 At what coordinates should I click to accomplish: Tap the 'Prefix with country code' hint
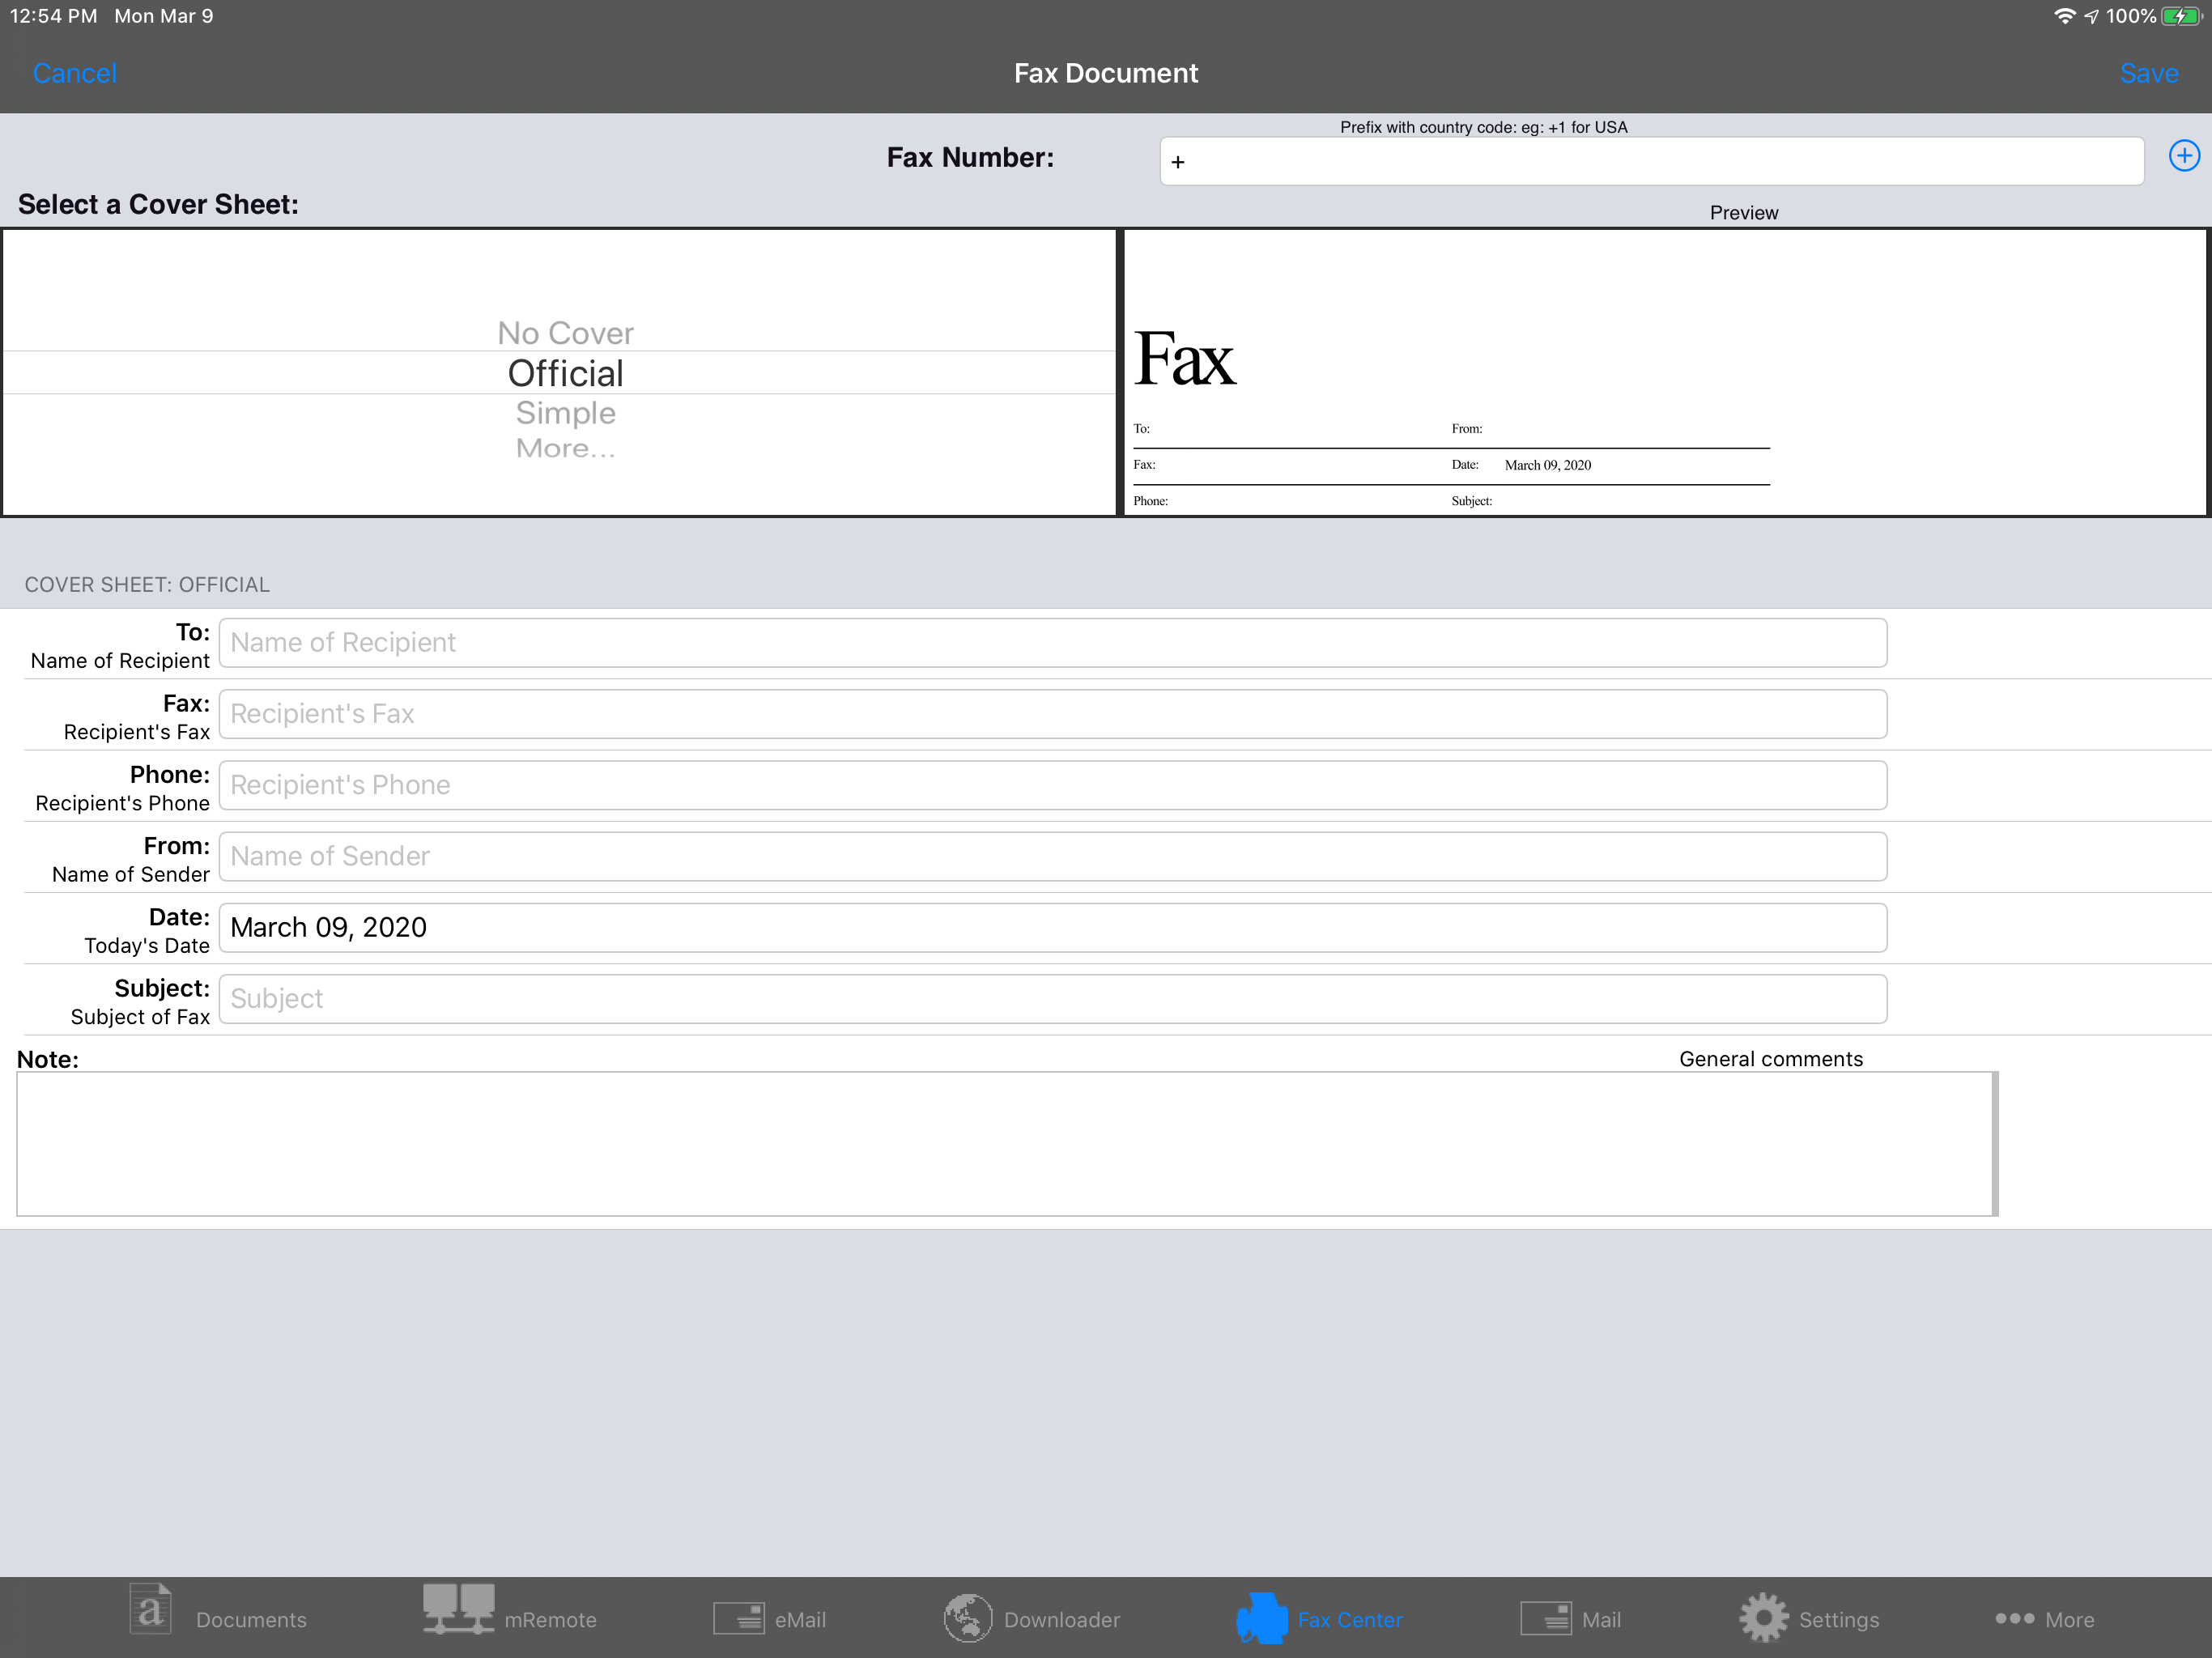click(1483, 127)
